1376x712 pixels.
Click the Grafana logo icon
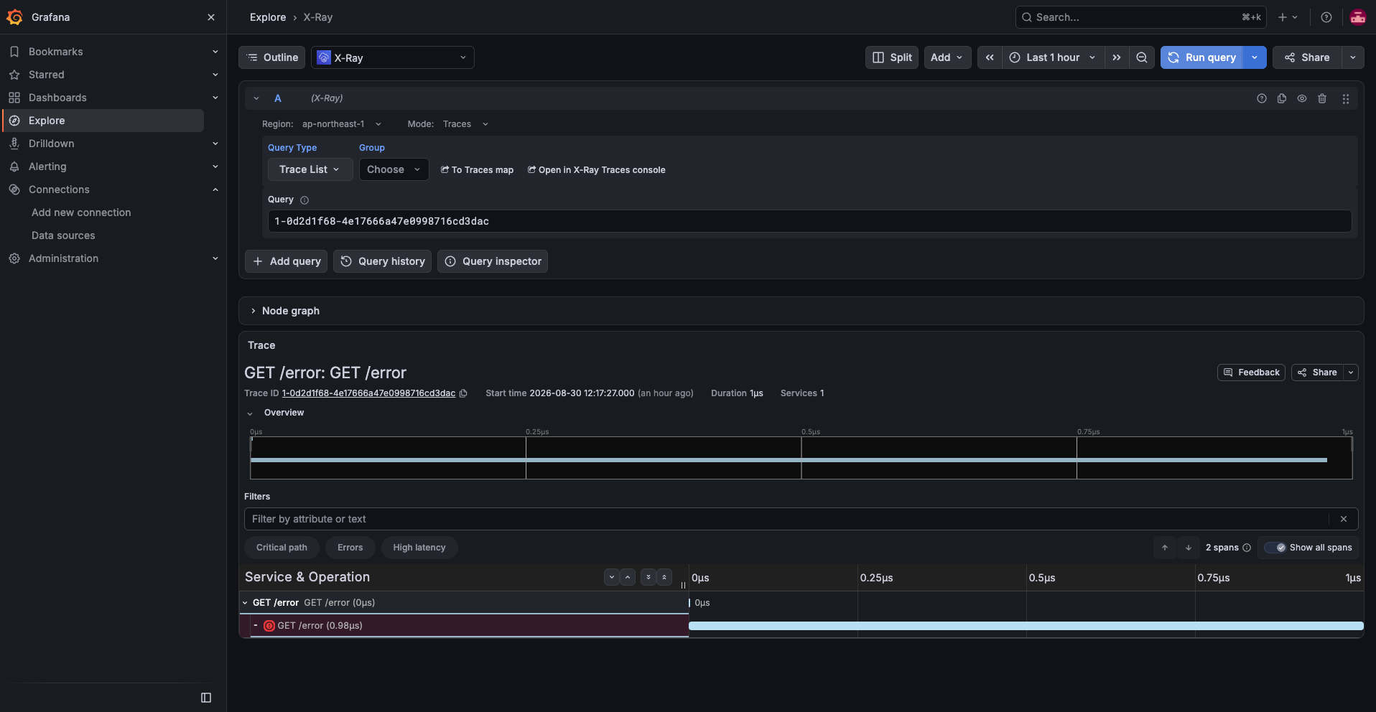coord(14,17)
